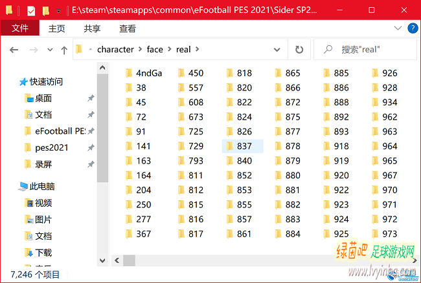Viewport: 421px width, 283px height.
Task: Go forward with the right arrow
Action: click(34, 50)
